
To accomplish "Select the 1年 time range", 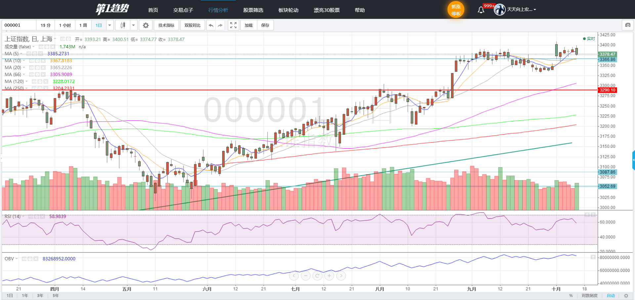I will click(25, 296).
